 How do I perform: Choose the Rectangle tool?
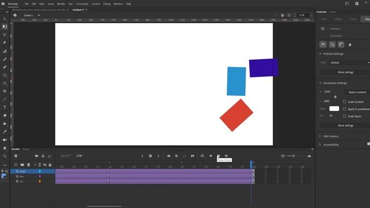click(x=5, y=75)
